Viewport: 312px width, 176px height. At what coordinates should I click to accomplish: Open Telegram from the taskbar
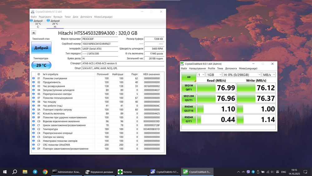pos(35,172)
